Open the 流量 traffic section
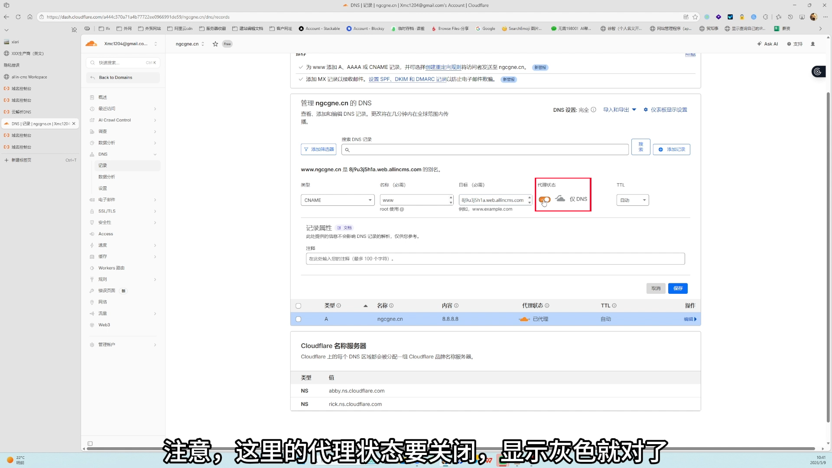 [x=123, y=313]
